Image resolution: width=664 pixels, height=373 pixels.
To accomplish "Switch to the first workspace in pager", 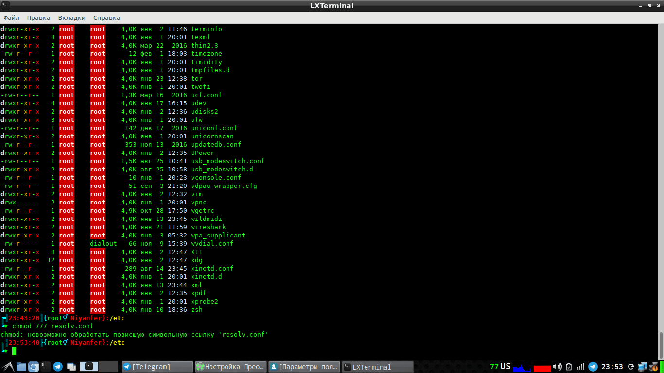I will pyautogui.click(x=89, y=367).
